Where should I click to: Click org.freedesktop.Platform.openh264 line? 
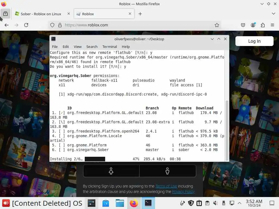pyautogui.click(x=135, y=131)
